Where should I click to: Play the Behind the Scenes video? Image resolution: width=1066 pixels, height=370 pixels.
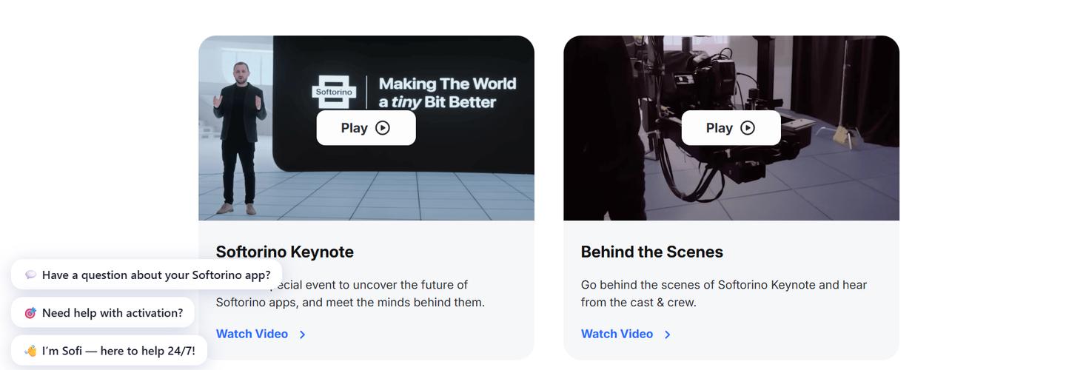tap(731, 128)
